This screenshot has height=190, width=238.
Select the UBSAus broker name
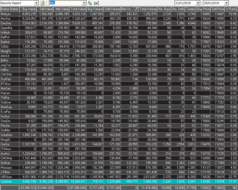[x=6, y=177]
